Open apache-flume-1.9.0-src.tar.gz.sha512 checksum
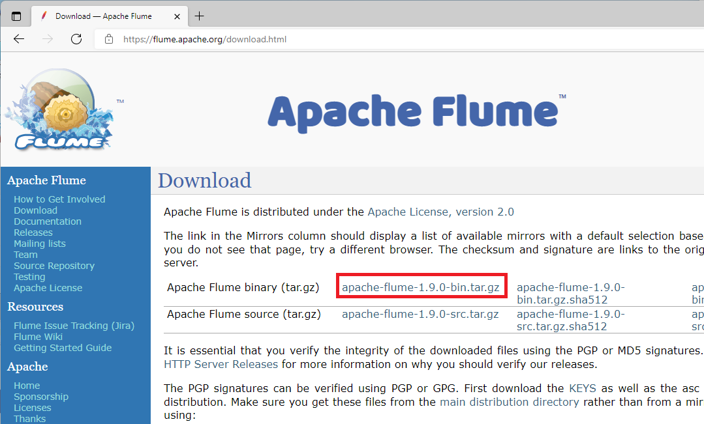This screenshot has height=424, width=704. 571,320
